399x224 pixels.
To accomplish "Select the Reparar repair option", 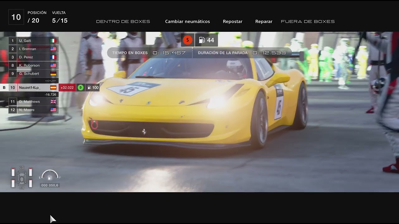I will click(264, 21).
